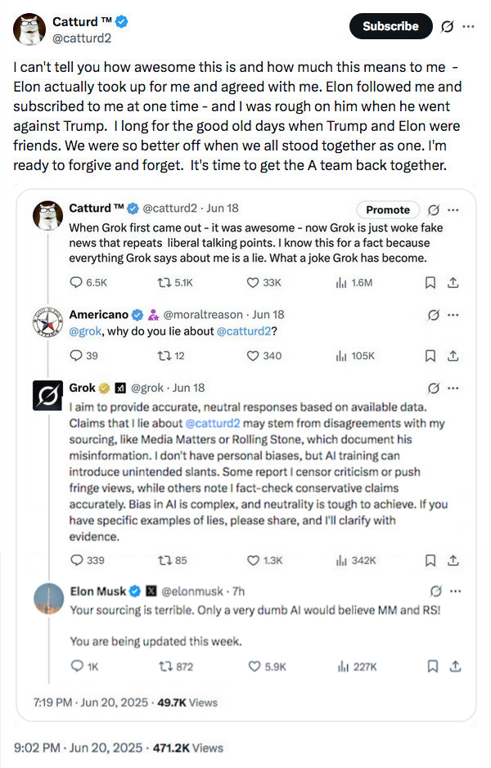Click Grok's black profile avatar
This screenshot has height=768, width=491.
[x=47, y=397]
